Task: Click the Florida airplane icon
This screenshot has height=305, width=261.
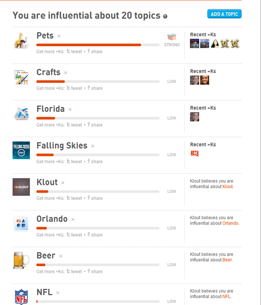Action: 21,114
